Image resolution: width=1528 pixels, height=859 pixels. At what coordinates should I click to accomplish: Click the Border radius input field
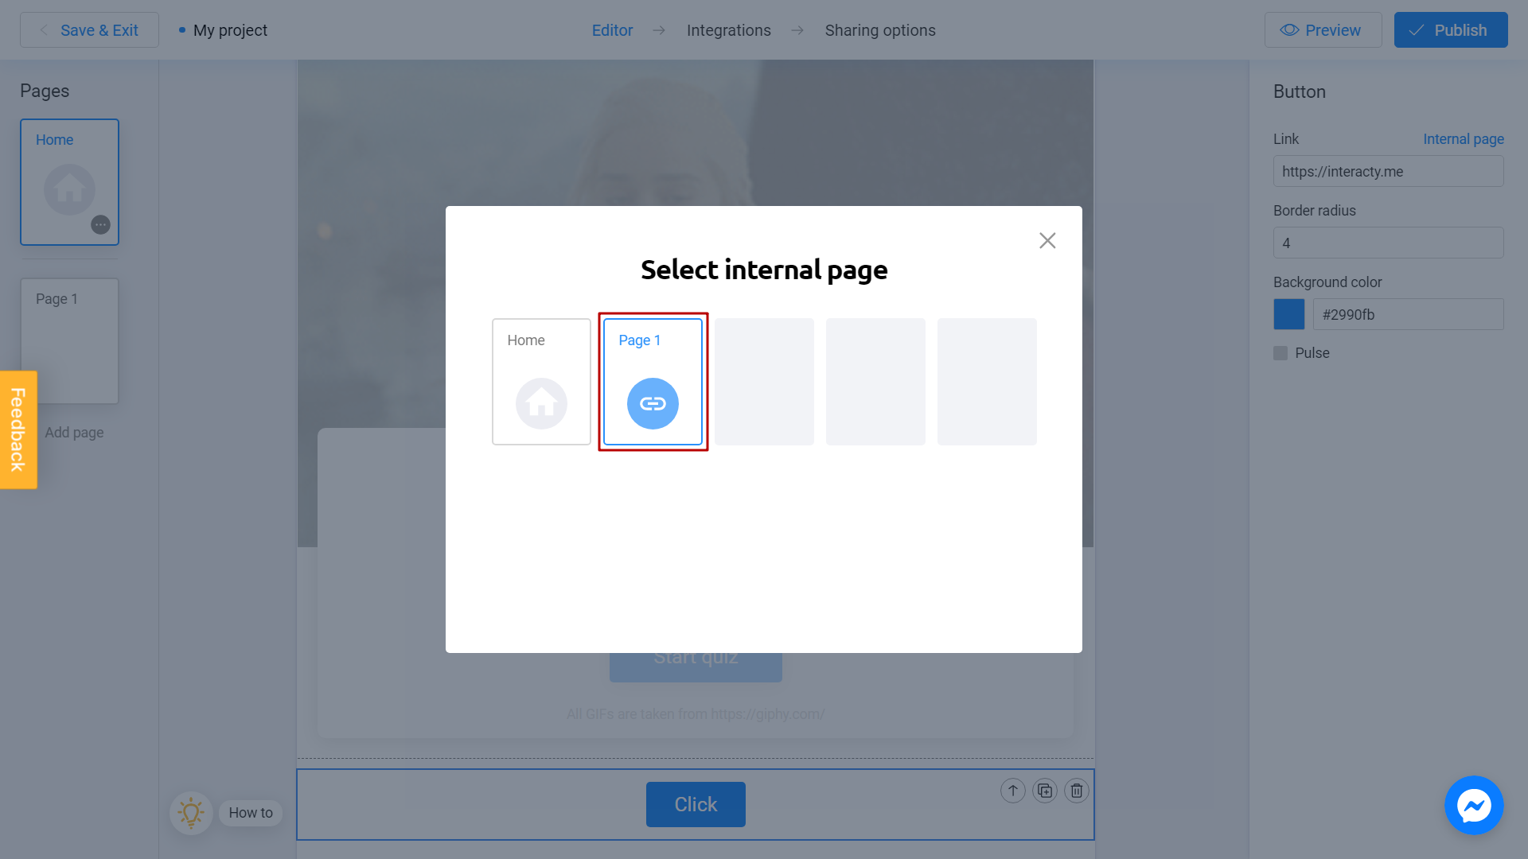1389,243
